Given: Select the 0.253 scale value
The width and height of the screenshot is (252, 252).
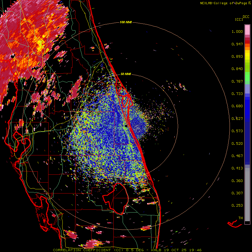Looking at the screenshot, I should pyautogui.click(x=237, y=206).
